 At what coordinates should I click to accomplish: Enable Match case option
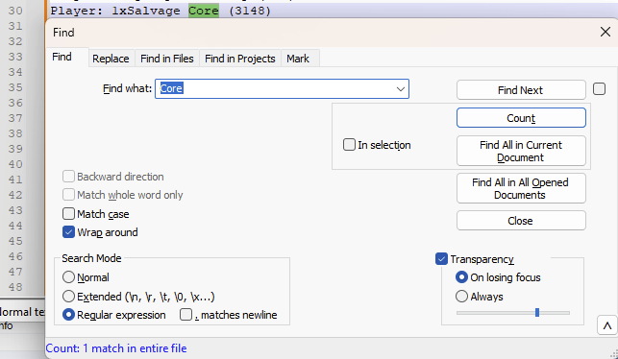pyautogui.click(x=68, y=214)
